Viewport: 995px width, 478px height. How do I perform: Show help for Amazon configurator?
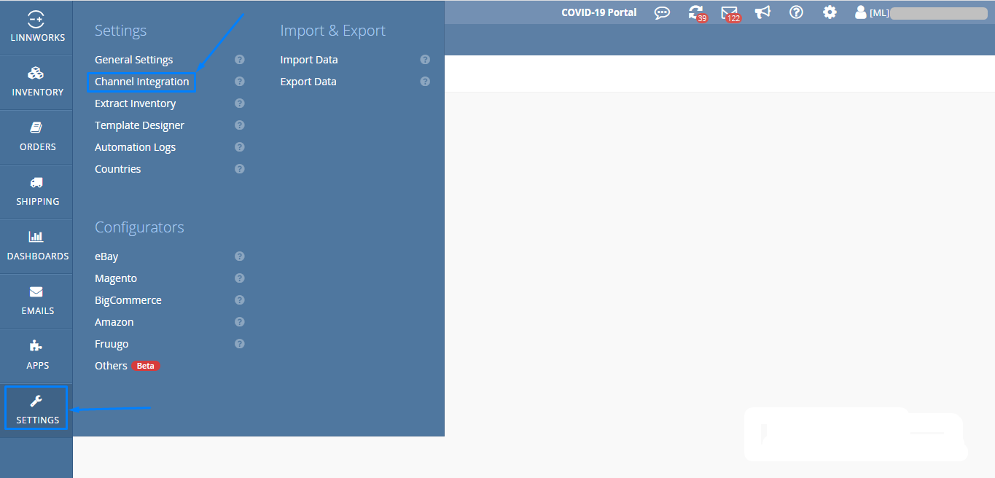(240, 322)
